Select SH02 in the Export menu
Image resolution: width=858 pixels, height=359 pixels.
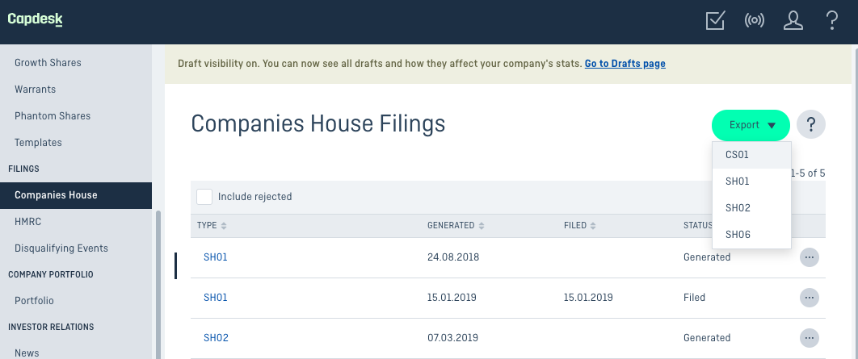pyautogui.click(x=751, y=208)
